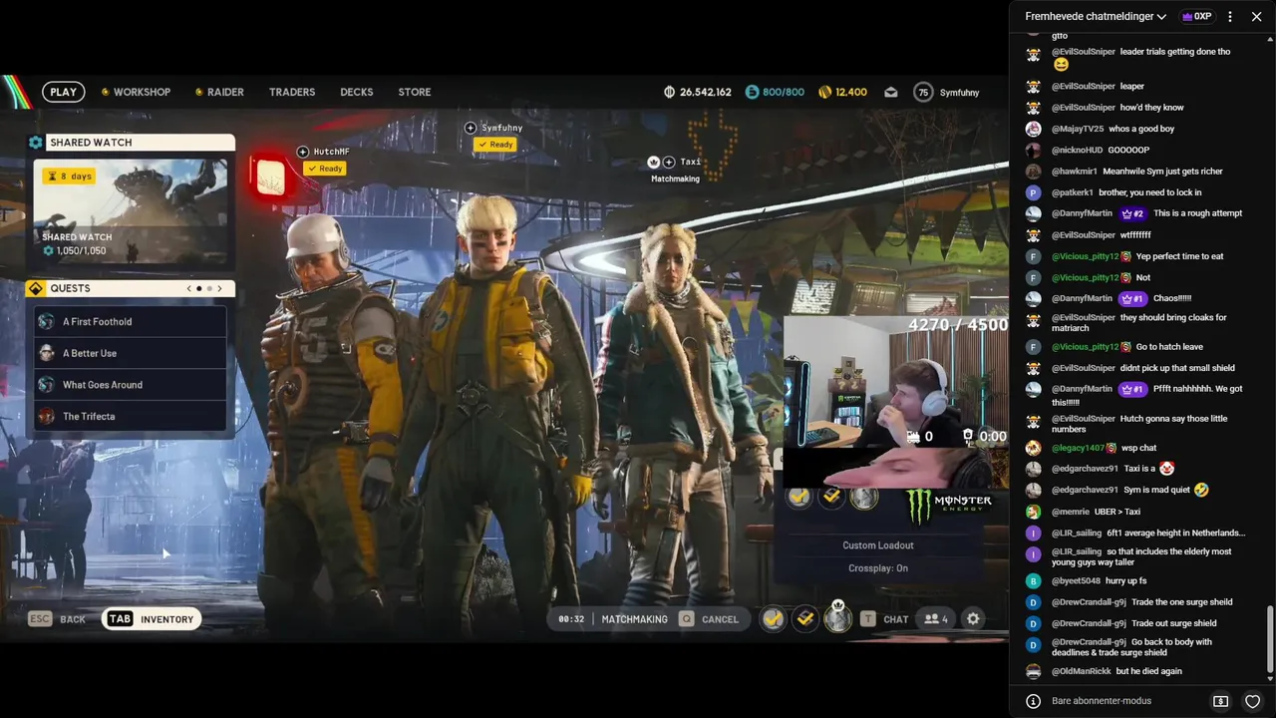The image size is (1276, 718).
Task: Click the gold currency icon beside 12.400
Action: pos(824,92)
